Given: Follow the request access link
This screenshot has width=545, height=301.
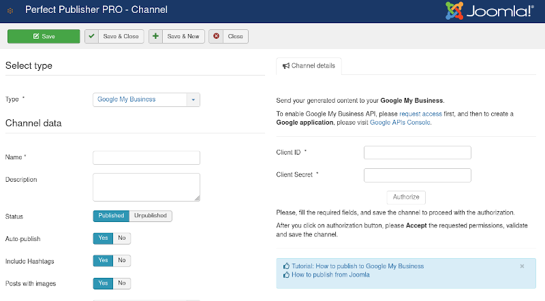Looking at the screenshot, I should [x=420, y=114].
